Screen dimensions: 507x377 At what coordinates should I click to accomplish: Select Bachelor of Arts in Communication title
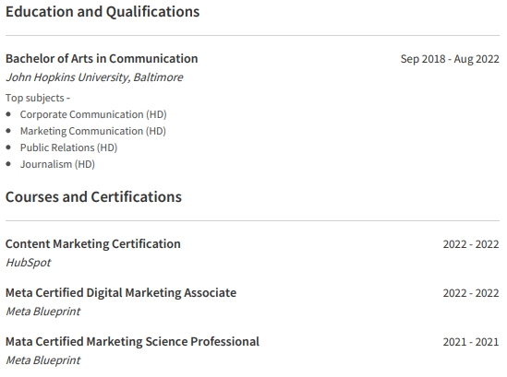point(102,59)
